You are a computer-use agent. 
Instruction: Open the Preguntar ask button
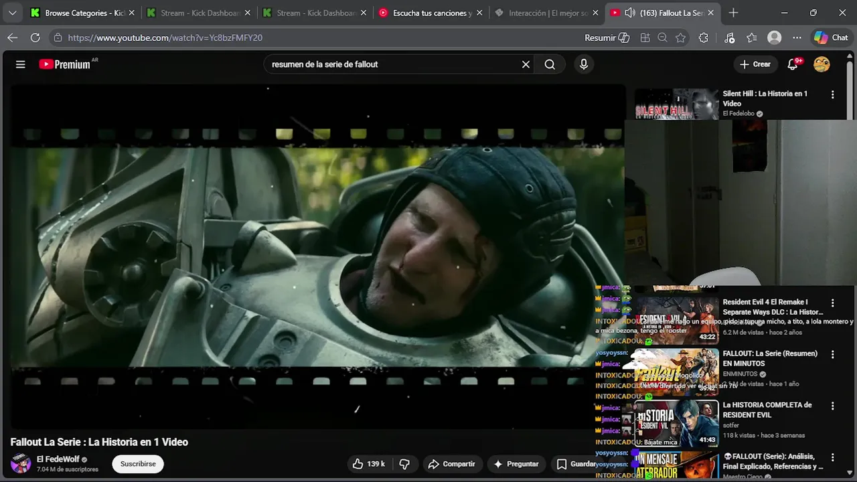(516, 464)
